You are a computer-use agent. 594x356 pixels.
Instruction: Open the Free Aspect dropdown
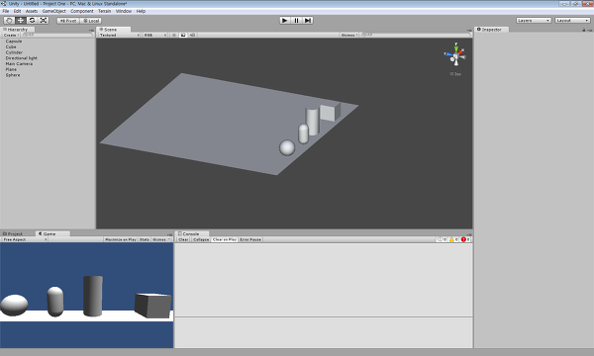click(25, 239)
